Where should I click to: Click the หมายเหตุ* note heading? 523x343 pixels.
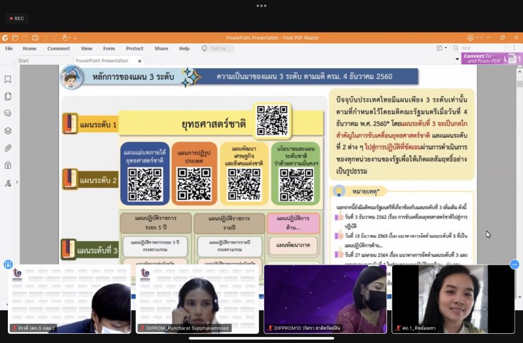click(365, 191)
